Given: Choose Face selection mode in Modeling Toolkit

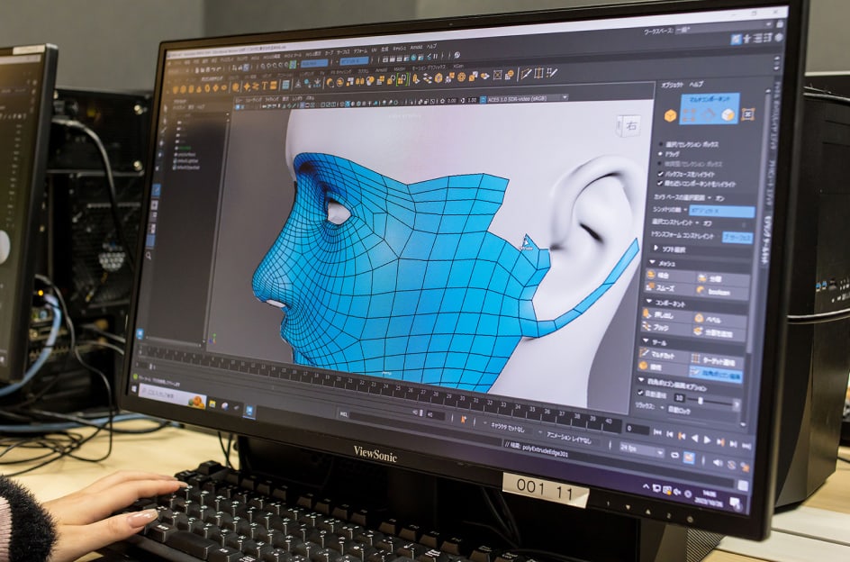Looking at the screenshot, I should 728,114.
